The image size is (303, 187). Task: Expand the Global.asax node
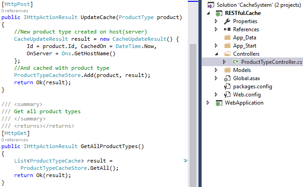pyautogui.click(x=216, y=78)
